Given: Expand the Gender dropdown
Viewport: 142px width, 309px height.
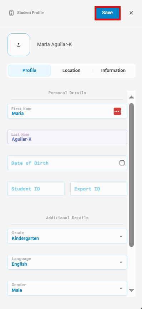Looking at the screenshot, I should click(67, 288).
